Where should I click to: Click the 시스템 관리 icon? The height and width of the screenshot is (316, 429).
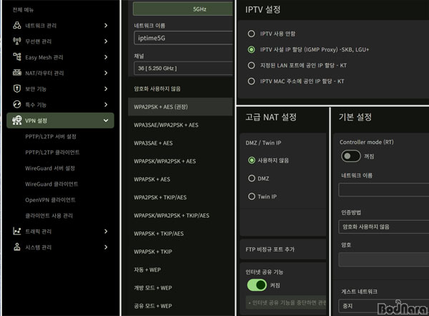[16, 247]
